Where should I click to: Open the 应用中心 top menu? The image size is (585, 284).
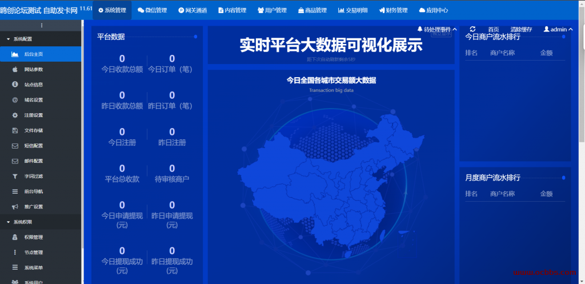click(x=434, y=10)
